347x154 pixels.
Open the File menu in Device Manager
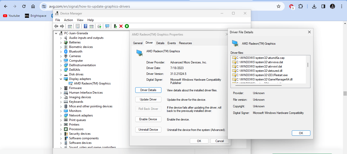coord(58,20)
